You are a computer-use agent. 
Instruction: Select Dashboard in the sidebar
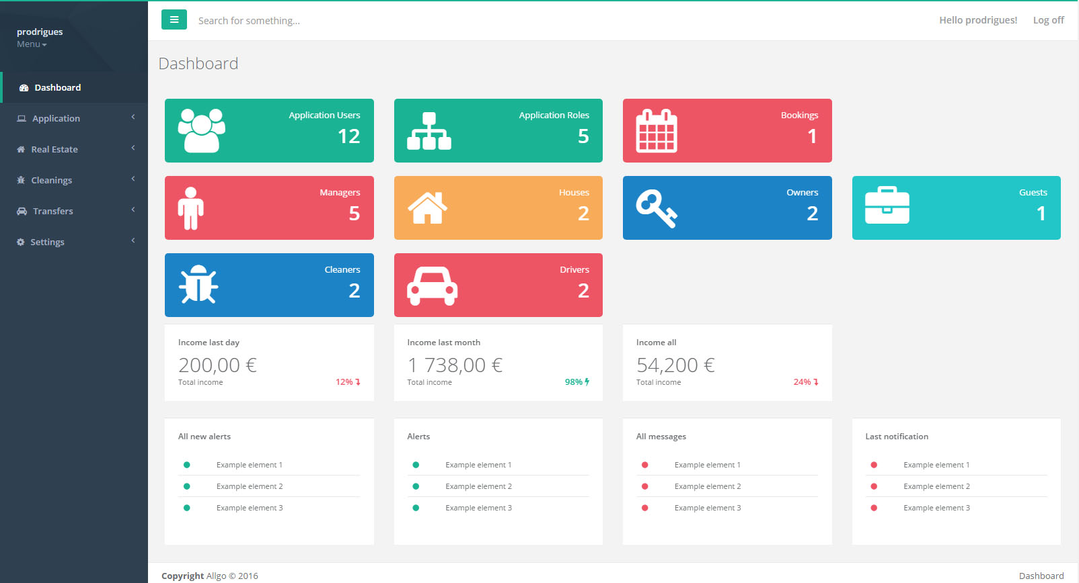pyautogui.click(x=57, y=87)
